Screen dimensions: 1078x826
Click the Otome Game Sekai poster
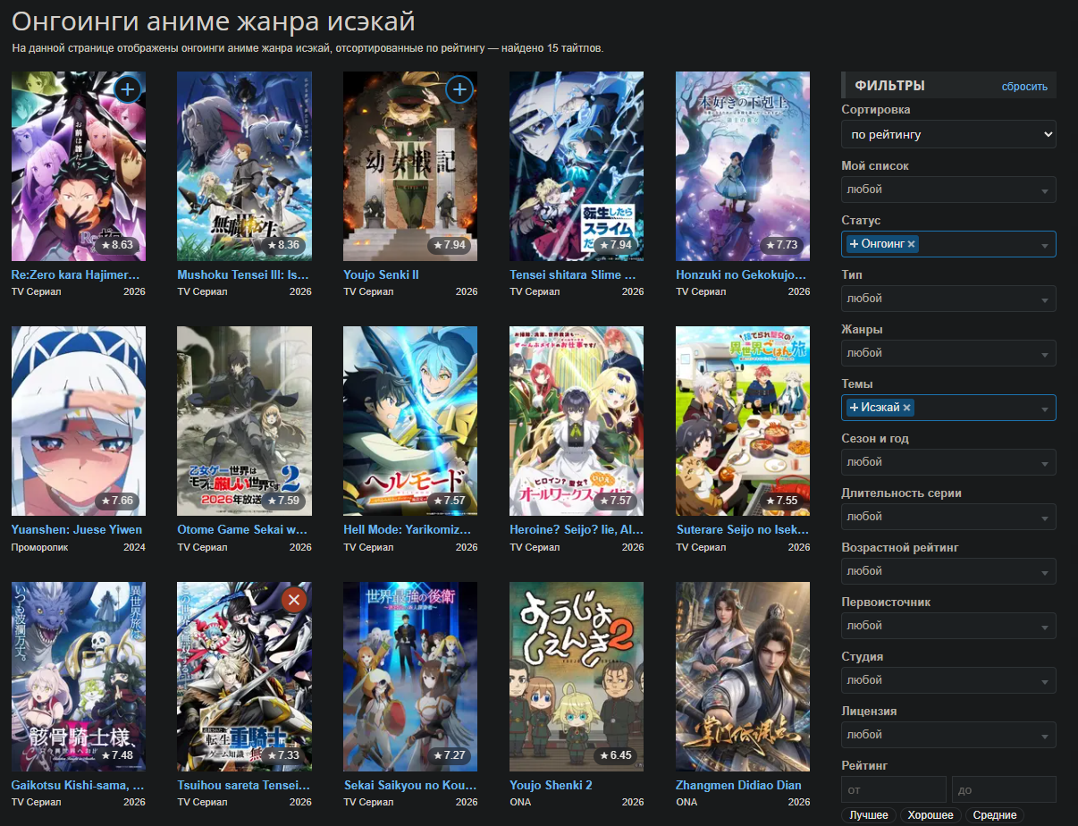[x=244, y=421]
